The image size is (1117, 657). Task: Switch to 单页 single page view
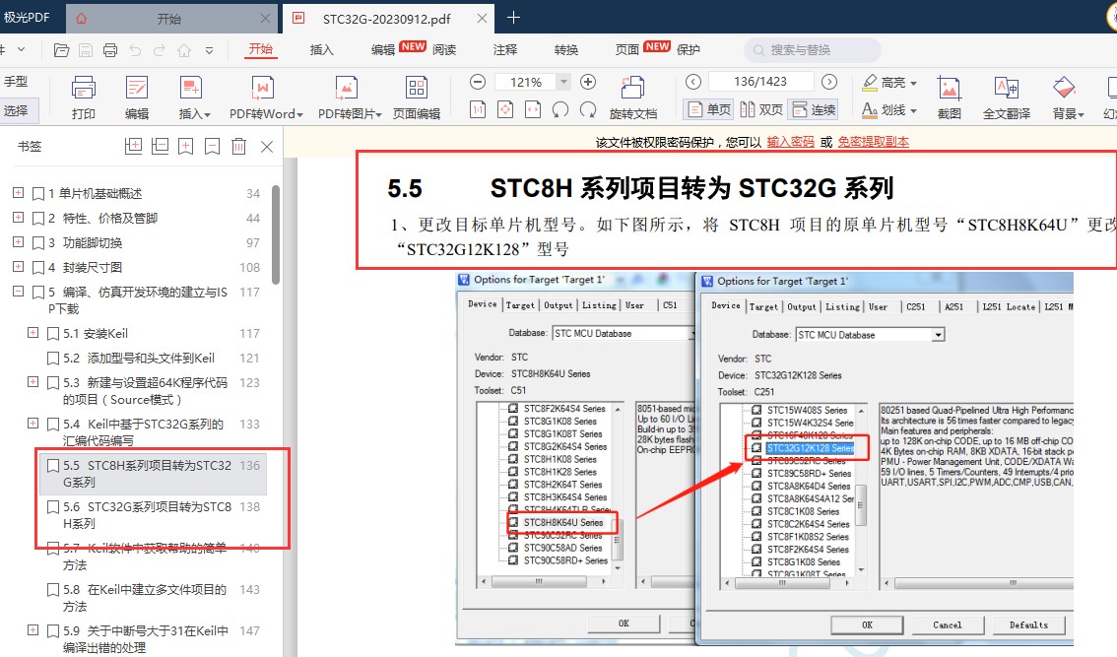point(709,109)
